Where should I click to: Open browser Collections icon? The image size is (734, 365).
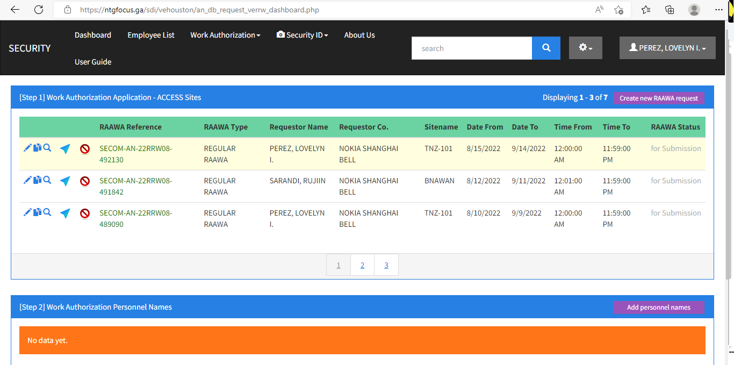pyautogui.click(x=670, y=10)
